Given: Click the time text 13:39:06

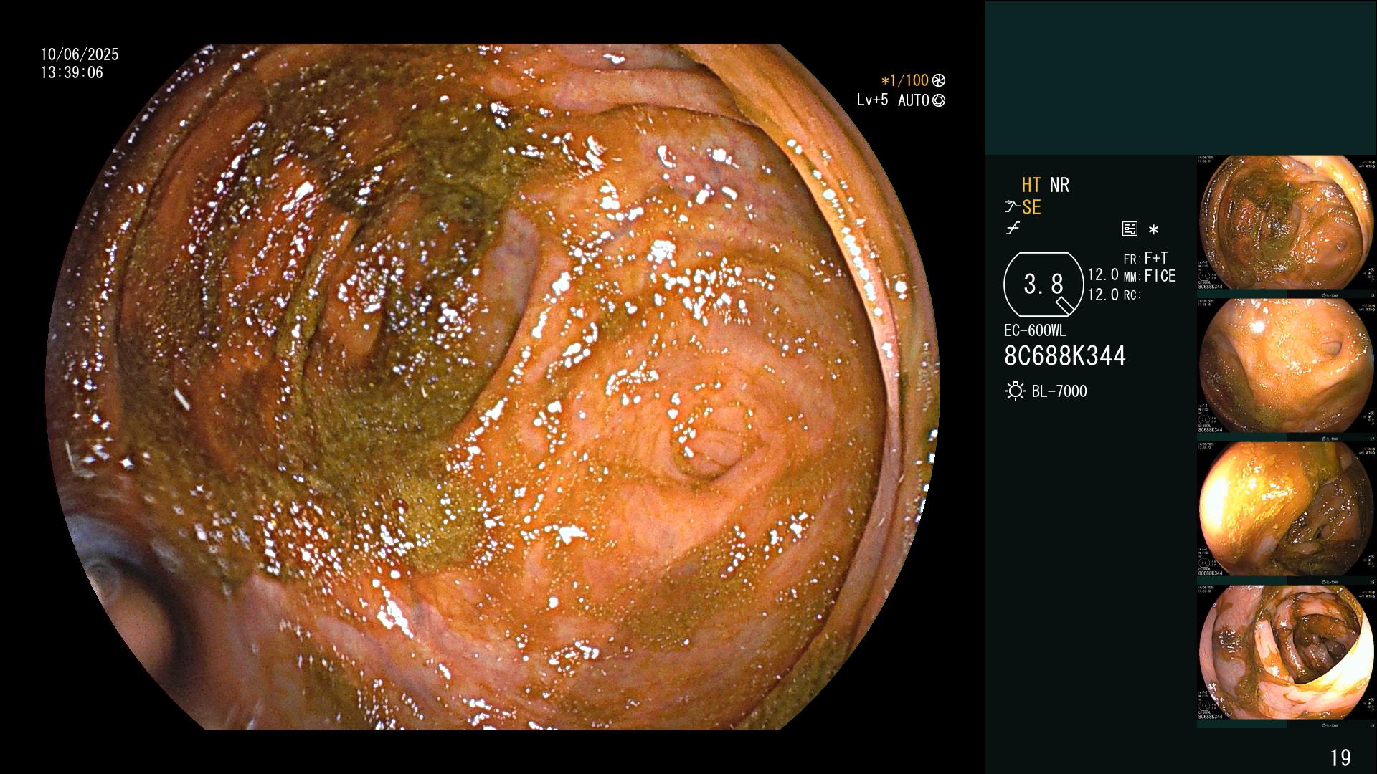Looking at the screenshot, I should coord(72,72).
